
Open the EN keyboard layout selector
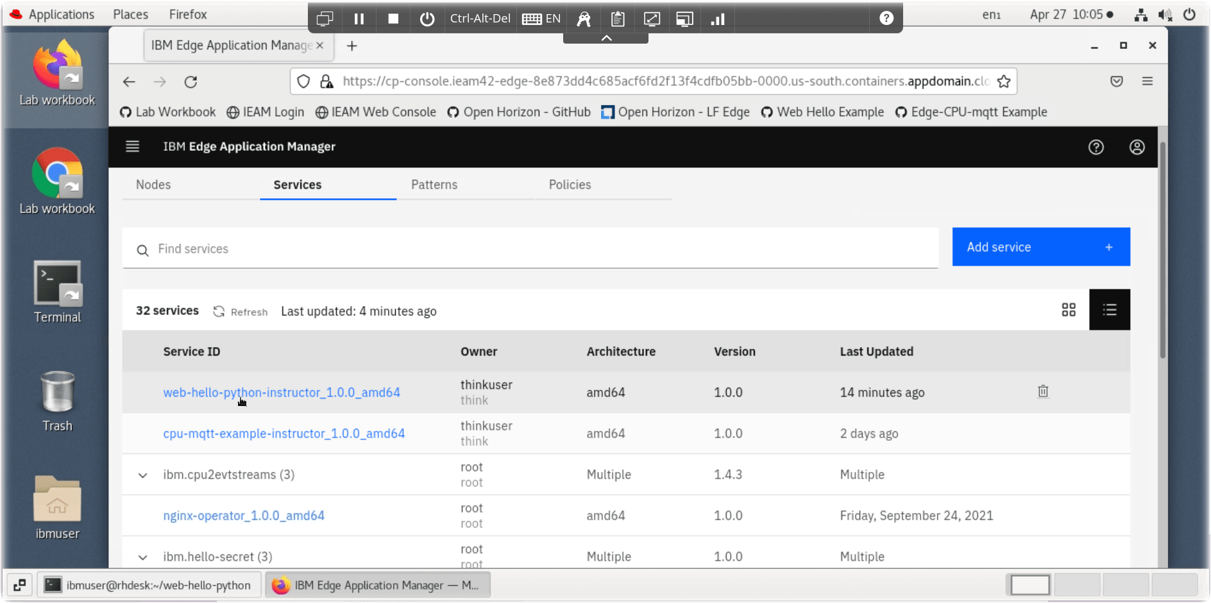541,19
